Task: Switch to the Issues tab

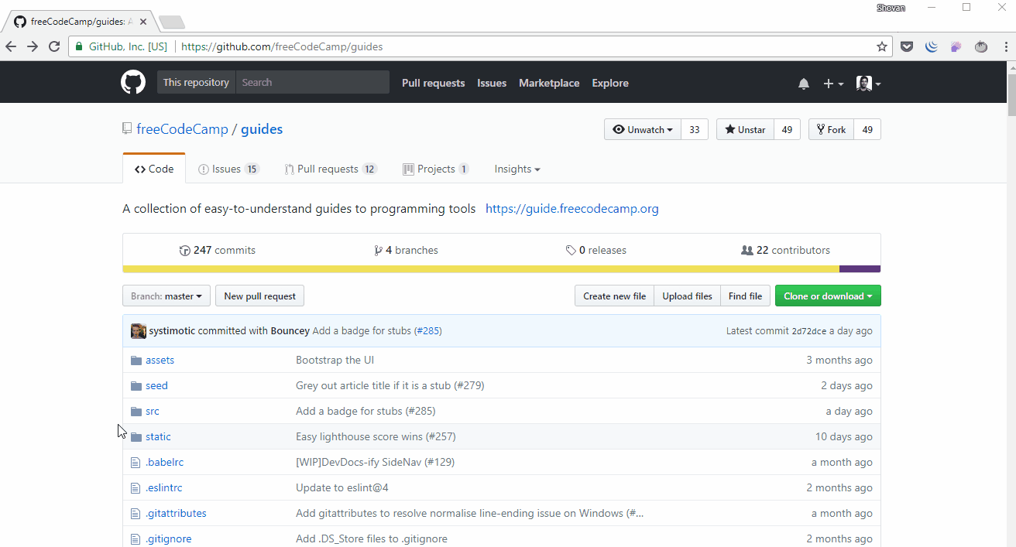Action: [x=228, y=169]
